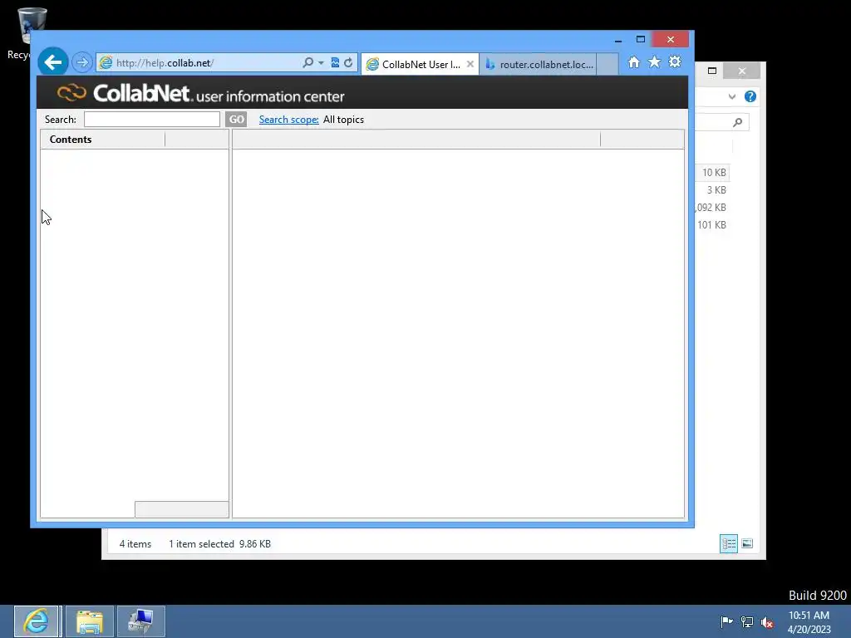Click the browser forward arrow button

82,62
